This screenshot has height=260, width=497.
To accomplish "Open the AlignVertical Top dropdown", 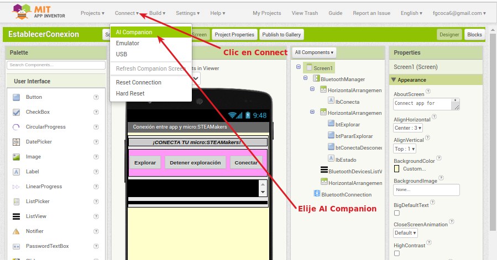I will (x=405, y=149).
